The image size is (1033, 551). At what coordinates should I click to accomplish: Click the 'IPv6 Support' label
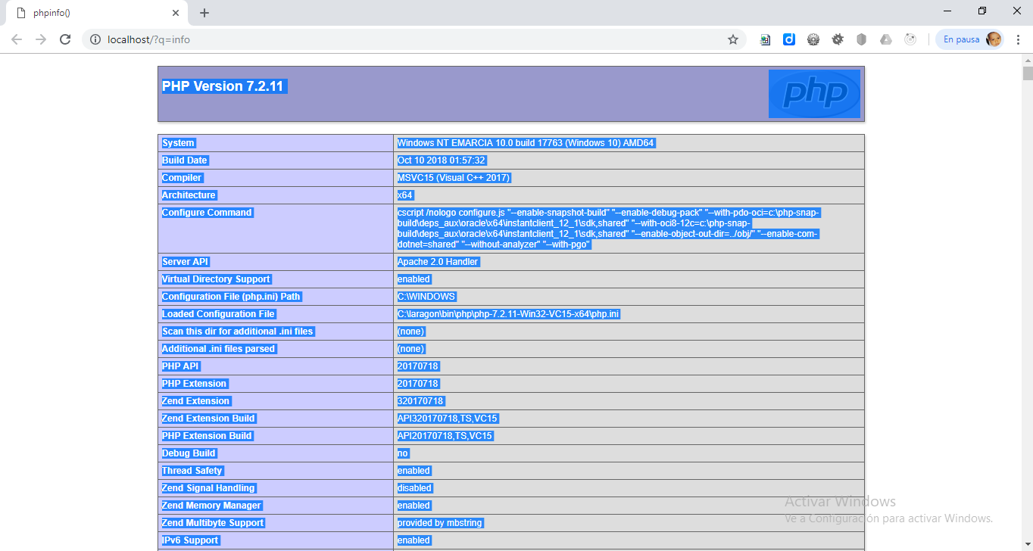pyautogui.click(x=190, y=540)
